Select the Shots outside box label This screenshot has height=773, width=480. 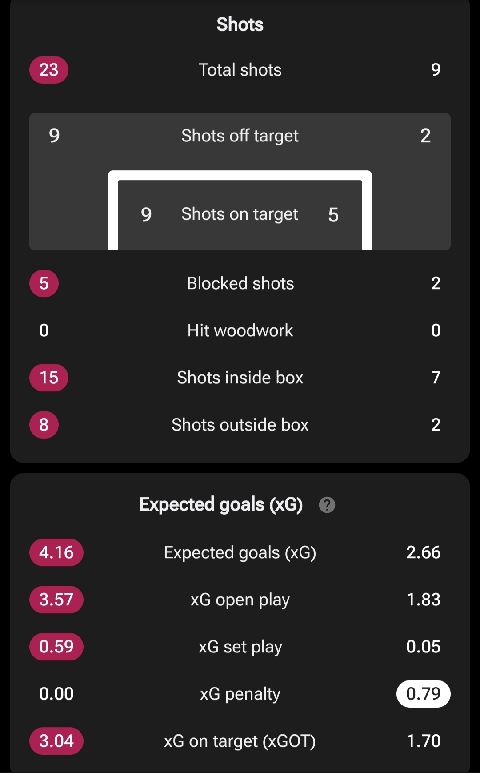[240, 425]
